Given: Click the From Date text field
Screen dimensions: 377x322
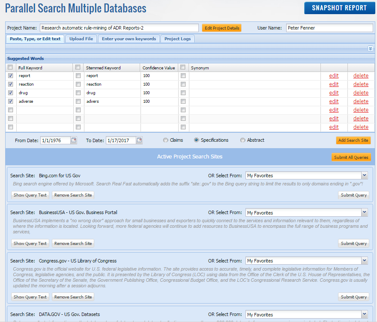Looking at the screenshot, I should click(56, 140).
